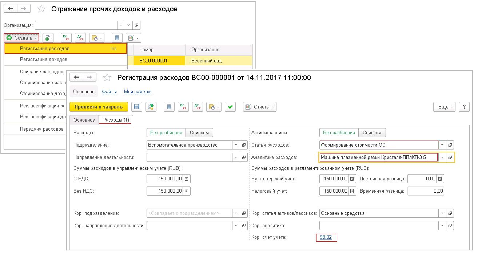Expand Подразделение dropdown arrow
This screenshot has height=254, width=478.
coord(236,145)
